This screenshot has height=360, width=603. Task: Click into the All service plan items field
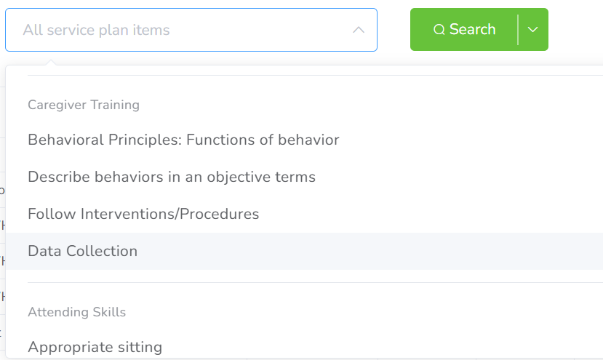click(175, 30)
